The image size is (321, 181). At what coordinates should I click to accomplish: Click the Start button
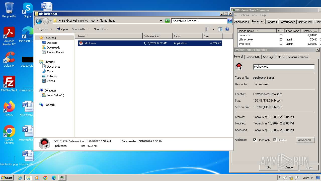click(7, 178)
